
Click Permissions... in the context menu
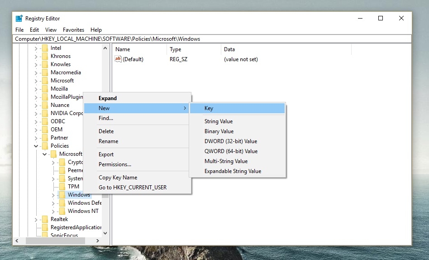click(136, 164)
